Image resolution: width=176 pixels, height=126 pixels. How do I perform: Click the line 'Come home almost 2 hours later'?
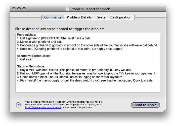click(70, 77)
